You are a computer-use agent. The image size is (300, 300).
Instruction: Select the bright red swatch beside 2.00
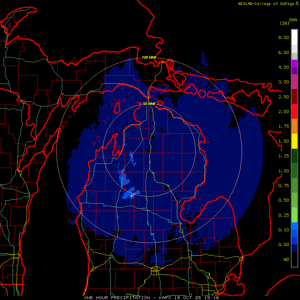pos(294,111)
